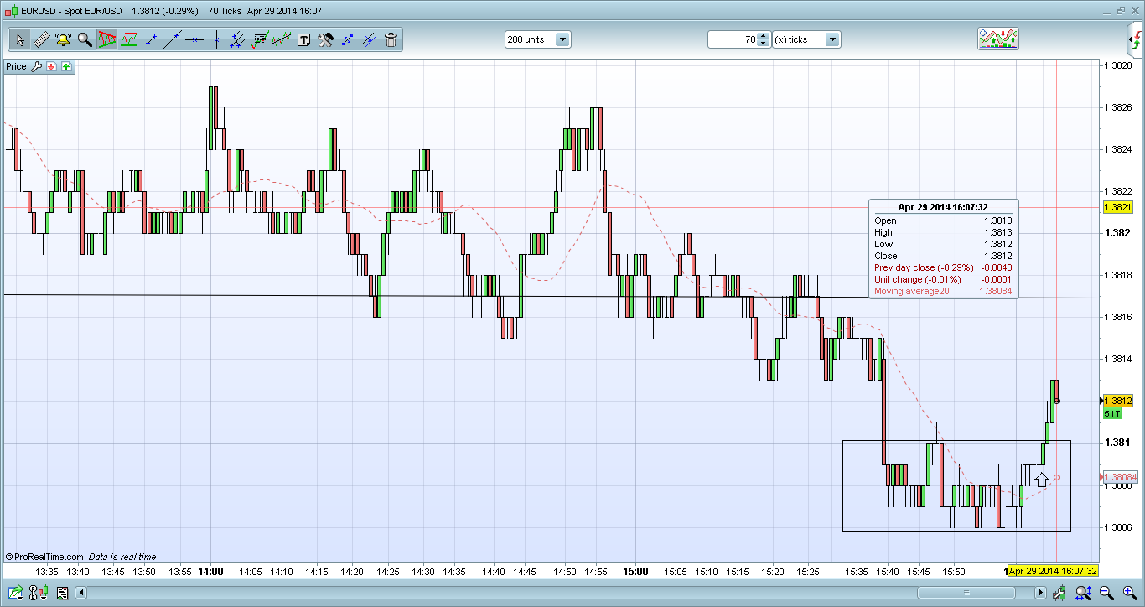Screen dimensions: 1145x607
Task: Select the text annotation tool
Action: click(303, 39)
